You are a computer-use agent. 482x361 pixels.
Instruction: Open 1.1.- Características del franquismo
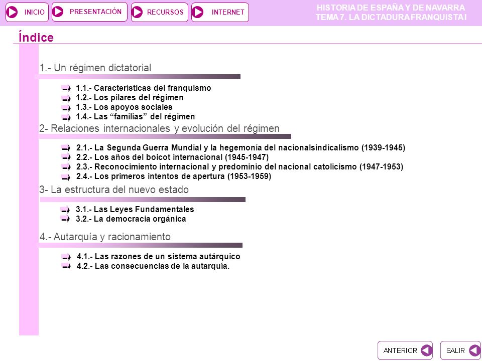[x=144, y=88]
